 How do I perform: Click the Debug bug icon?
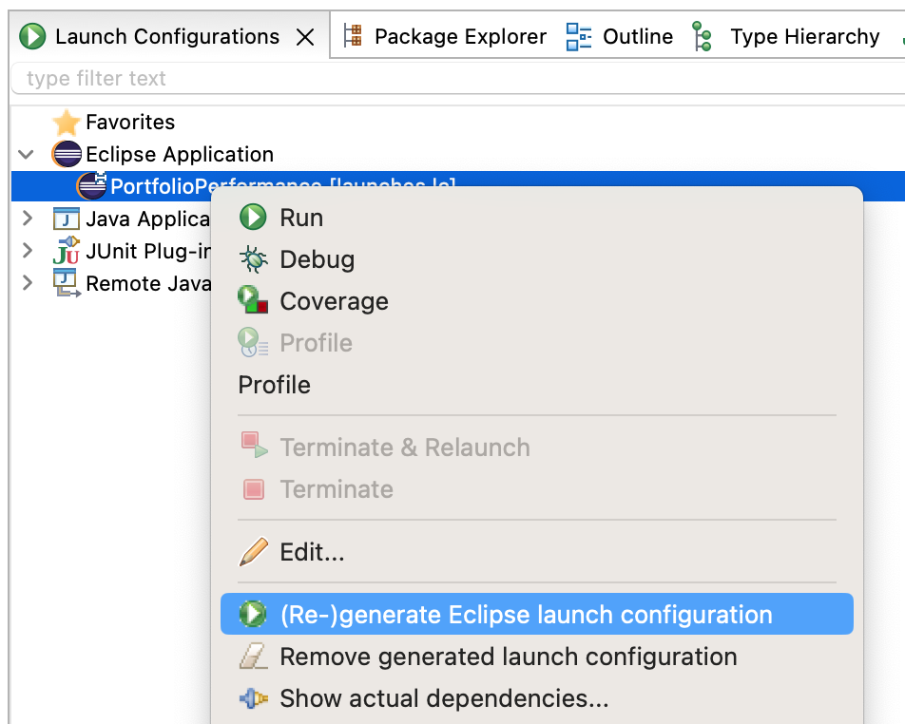click(x=253, y=259)
